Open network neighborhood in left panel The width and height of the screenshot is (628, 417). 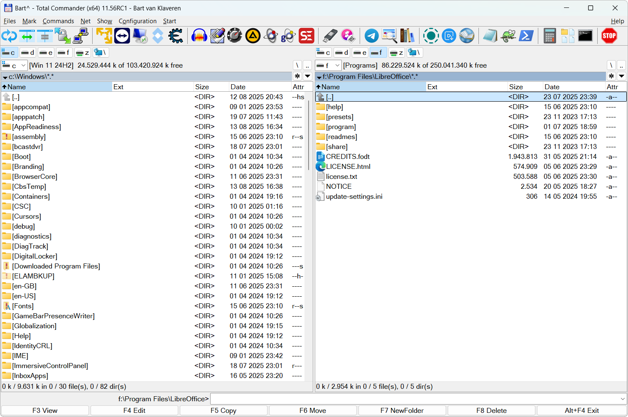point(101,53)
